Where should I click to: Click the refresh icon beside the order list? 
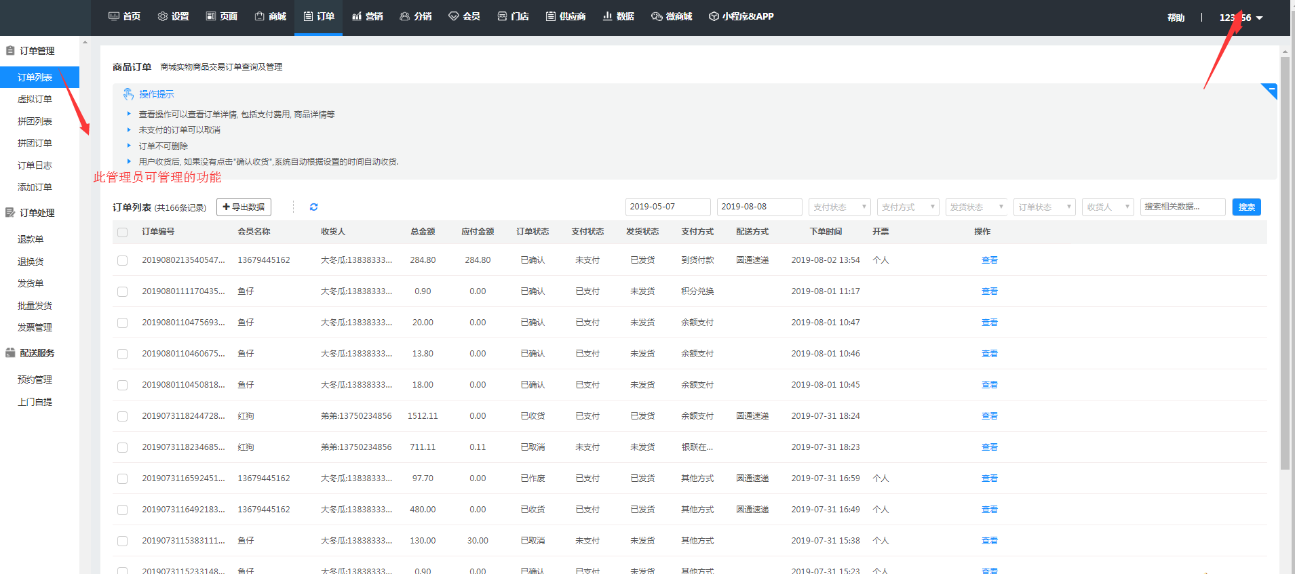point(313,207)
